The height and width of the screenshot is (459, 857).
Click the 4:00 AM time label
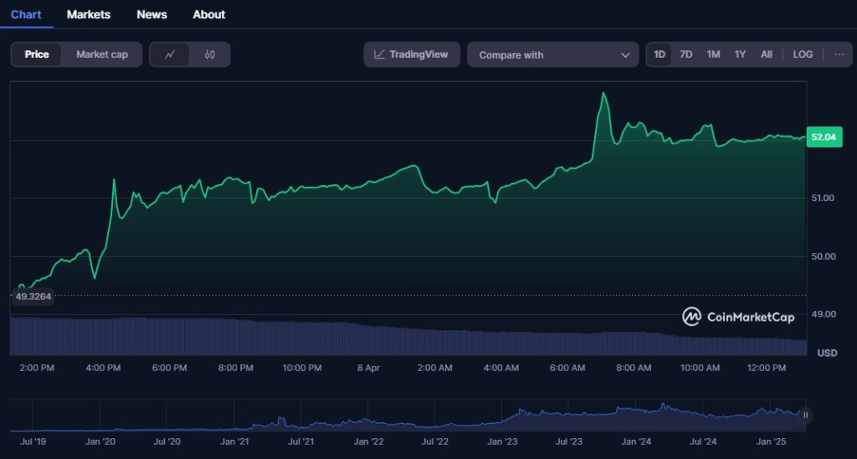500,369
